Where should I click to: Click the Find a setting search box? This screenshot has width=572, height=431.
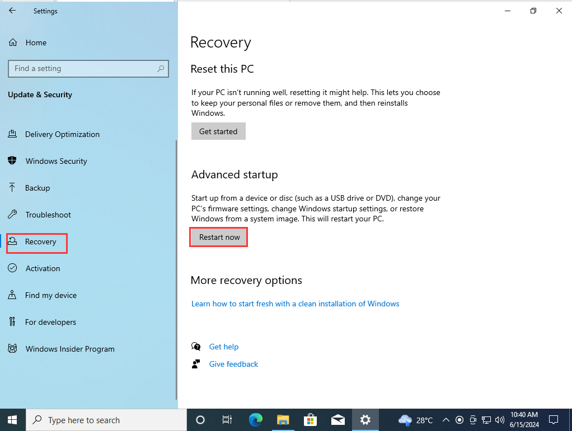[88, 68]
